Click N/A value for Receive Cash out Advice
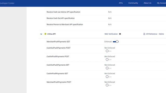Viewport: 166px width, 93px height. (x=110, y=12)
